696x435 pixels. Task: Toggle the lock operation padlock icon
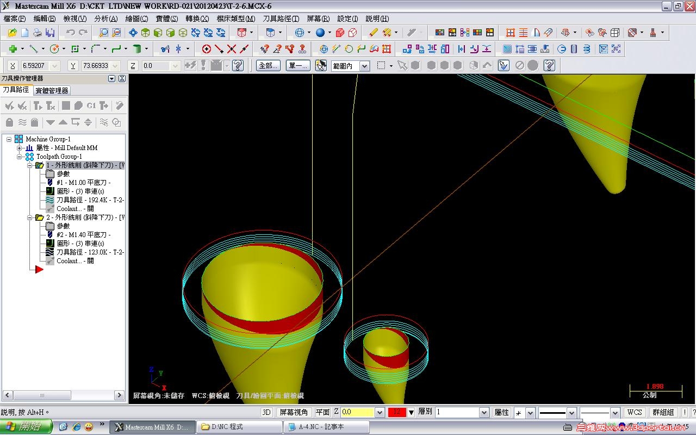click(x=9, y=122)
